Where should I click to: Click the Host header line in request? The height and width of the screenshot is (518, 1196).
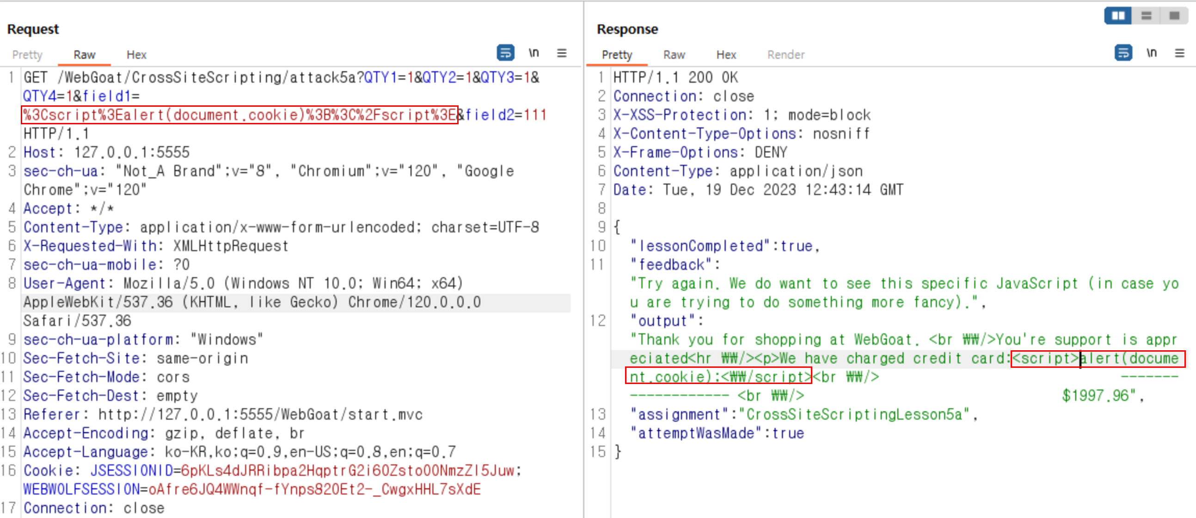(x=107, y=152)
